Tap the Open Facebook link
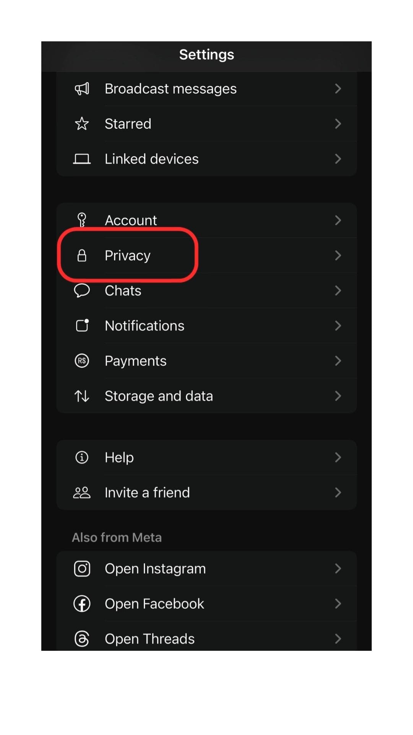 [x=154, y=604]
